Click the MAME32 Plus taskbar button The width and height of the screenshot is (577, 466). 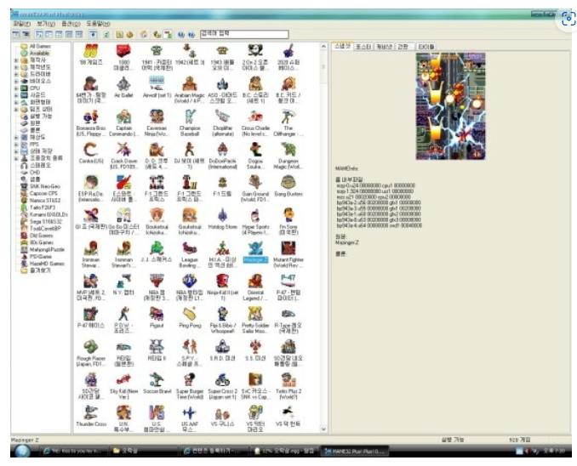354,451
